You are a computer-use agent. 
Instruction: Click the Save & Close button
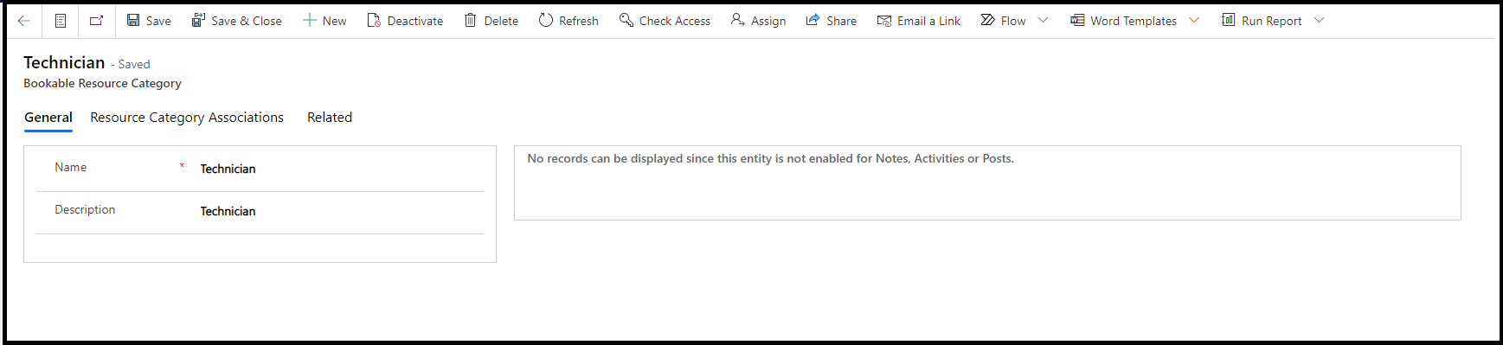tap(236, 21)
